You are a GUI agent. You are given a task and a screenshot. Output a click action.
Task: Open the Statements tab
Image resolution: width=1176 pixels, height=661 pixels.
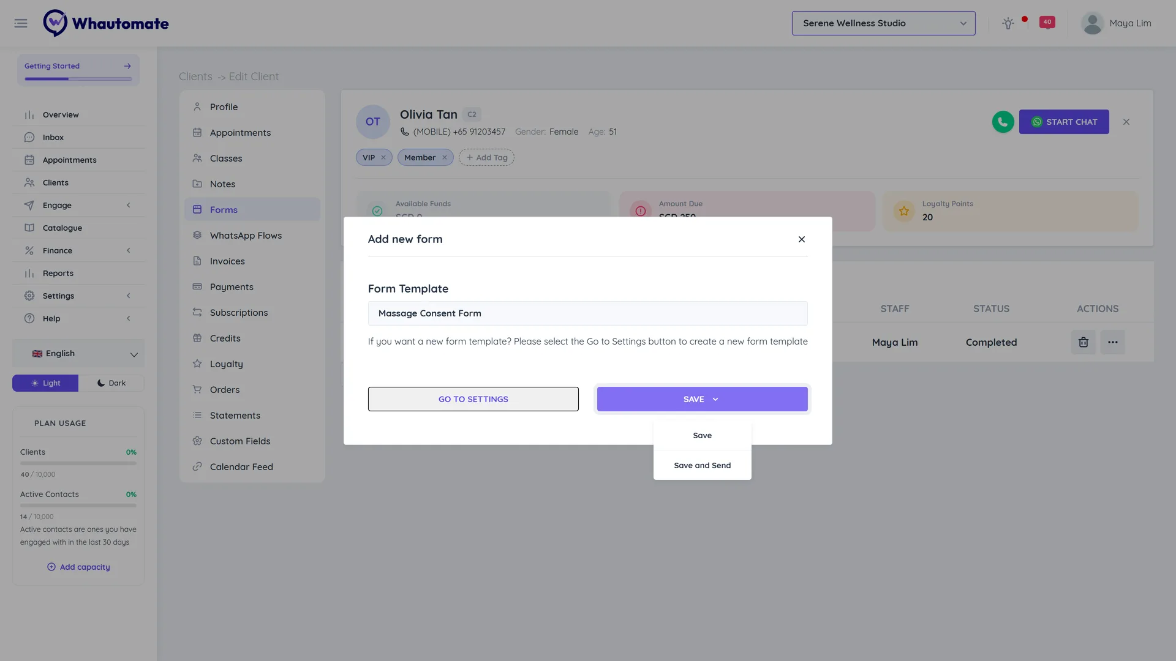(x=252, y=416)
